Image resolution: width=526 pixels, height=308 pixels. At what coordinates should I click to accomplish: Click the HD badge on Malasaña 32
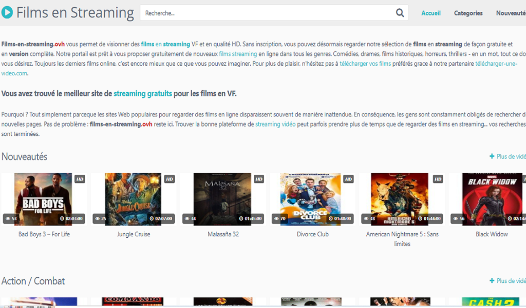coord(259,179)
